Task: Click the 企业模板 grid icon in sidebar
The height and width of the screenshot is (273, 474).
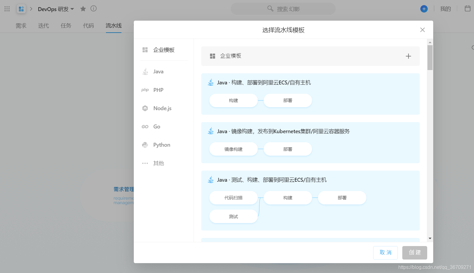Action: tap(145, 50)
